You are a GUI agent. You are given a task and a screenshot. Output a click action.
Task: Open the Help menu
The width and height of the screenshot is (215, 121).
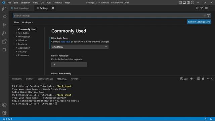pos(67,3)
